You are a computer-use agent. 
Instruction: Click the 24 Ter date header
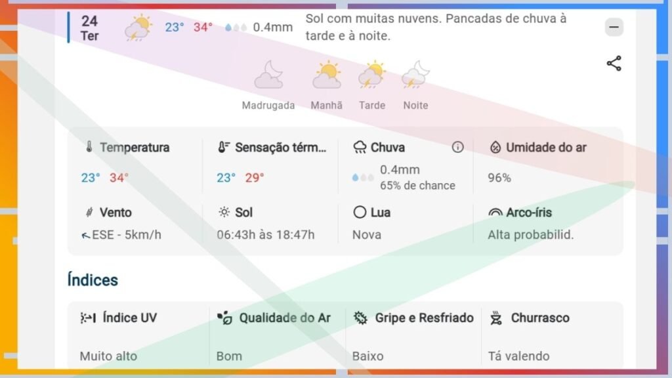90,28
